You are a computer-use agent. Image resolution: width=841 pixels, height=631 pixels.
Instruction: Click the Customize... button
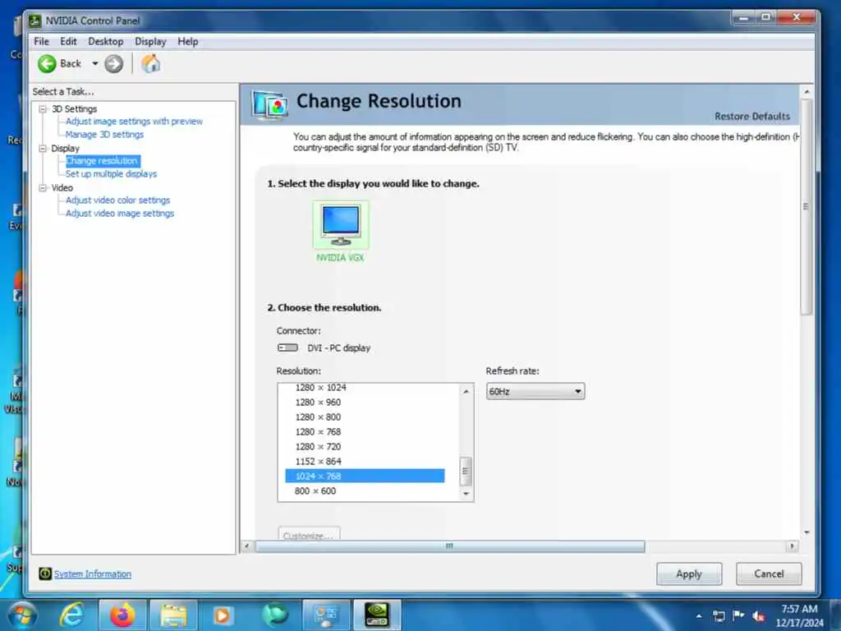click(x=309, y=533)
